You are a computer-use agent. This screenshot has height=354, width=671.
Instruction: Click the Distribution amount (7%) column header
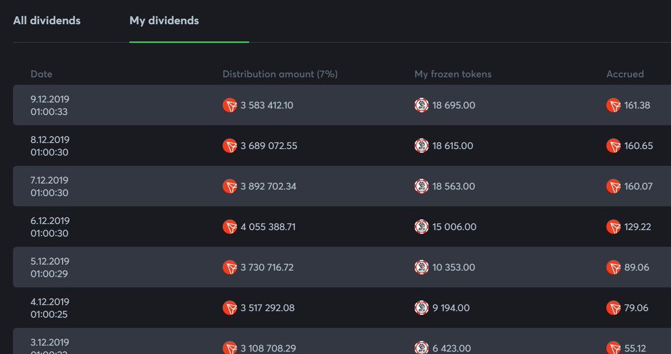tap(280, 74)
